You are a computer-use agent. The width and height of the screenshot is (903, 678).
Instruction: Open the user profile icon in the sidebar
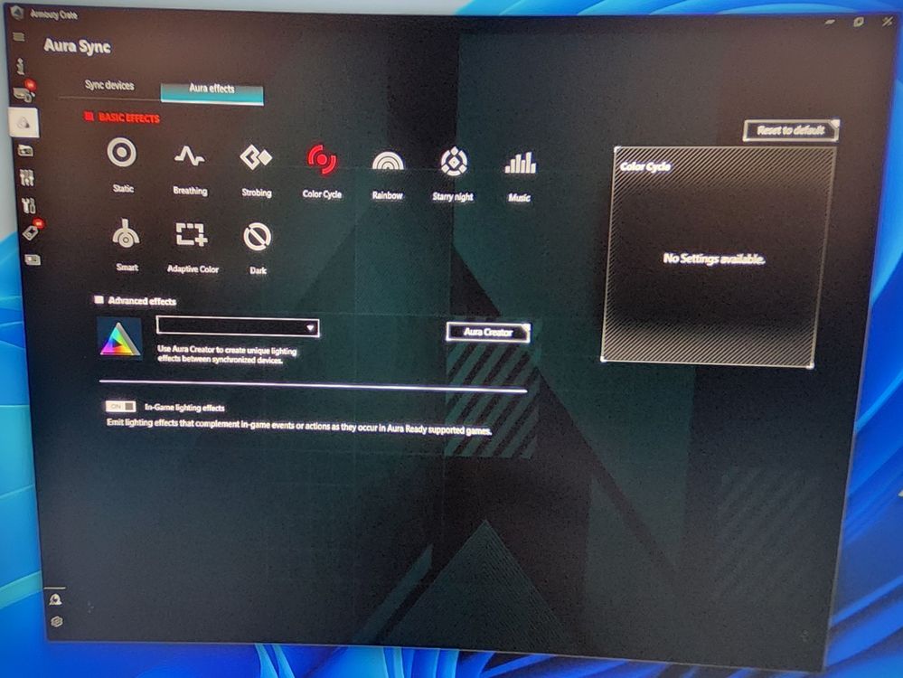[55, 599]
